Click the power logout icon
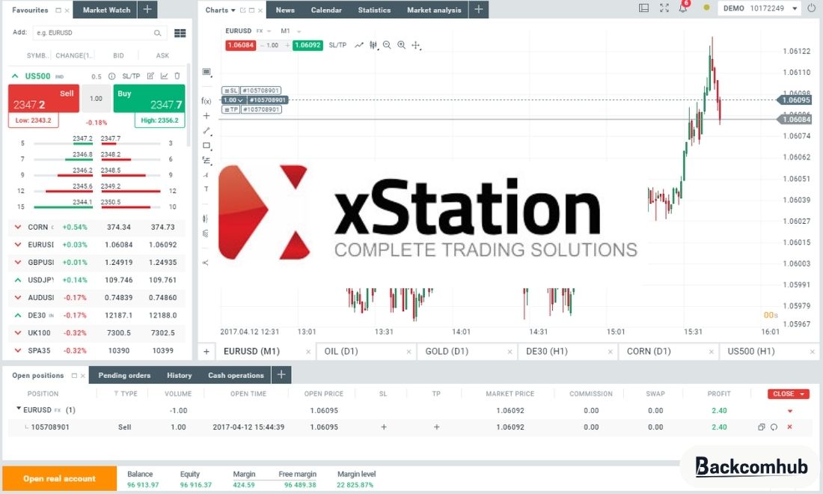 click(811, 8)
